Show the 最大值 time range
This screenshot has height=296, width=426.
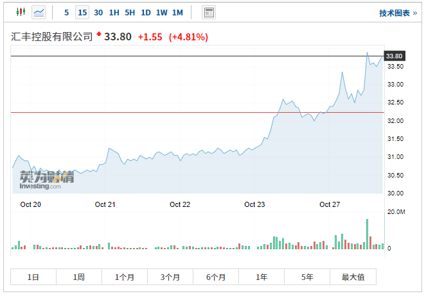pos(353,277)
